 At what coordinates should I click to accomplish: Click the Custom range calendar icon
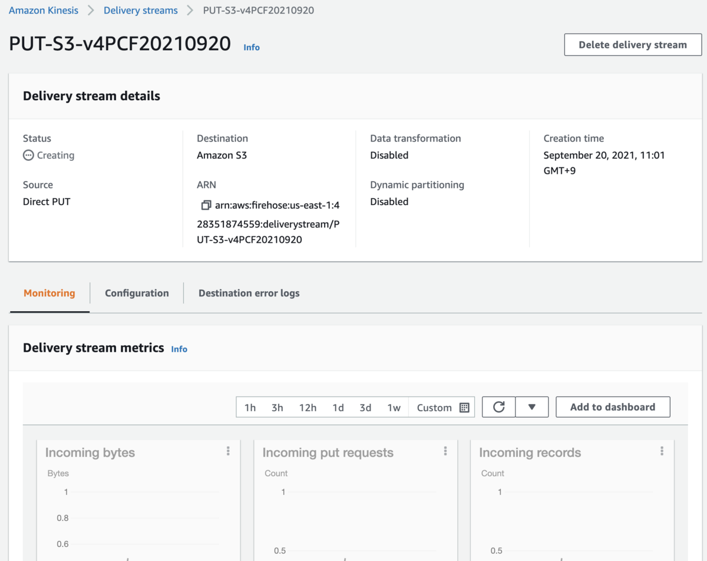(x=464, y=408)
